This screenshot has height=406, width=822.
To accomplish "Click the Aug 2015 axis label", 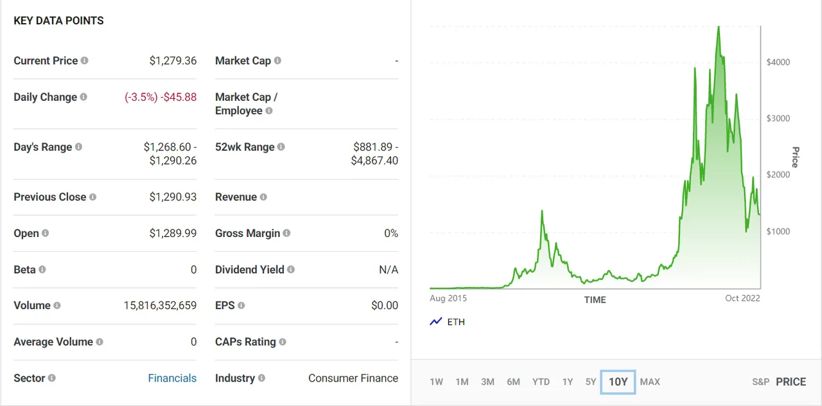I will tap(448, 298).
